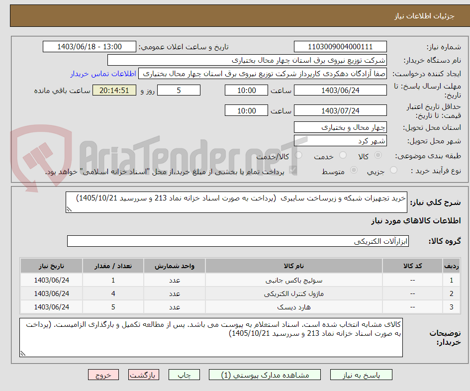
Task: Select the کالا radio button
Action: [x=378, y=155]
